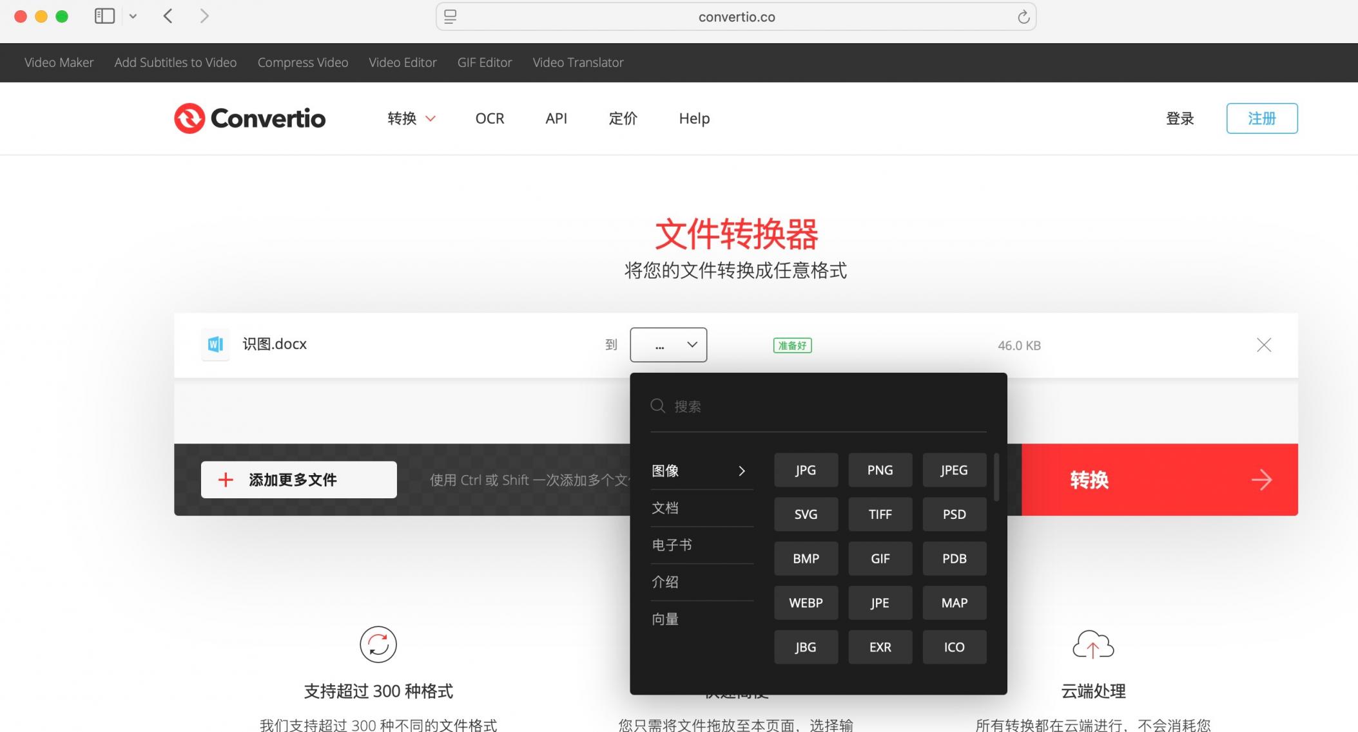Select the 电子书 format category

tap(672, 545)
